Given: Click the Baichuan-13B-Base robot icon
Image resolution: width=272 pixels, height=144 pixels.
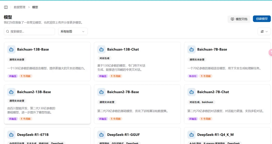Looking at the screenshot, I should pos(11,49).
